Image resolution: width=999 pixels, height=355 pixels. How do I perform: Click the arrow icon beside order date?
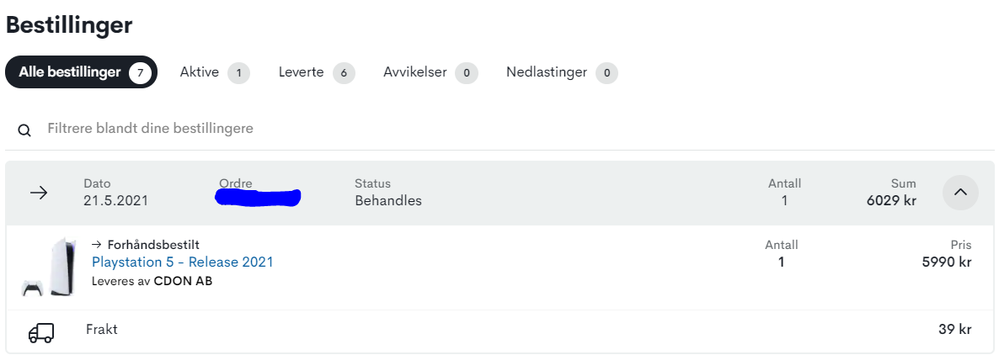(39, 193)
